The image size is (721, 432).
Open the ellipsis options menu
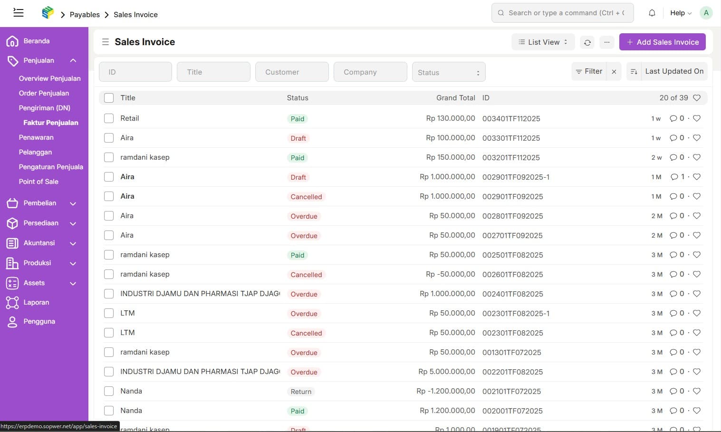(x=606, y=42)
